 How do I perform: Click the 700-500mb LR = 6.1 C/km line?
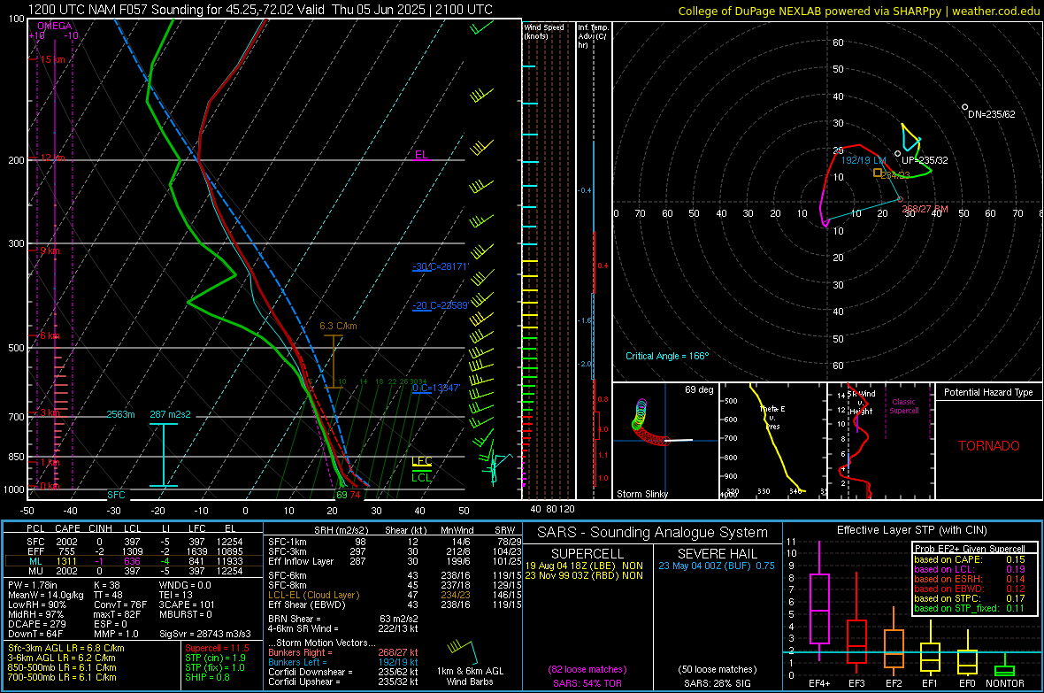62,677
